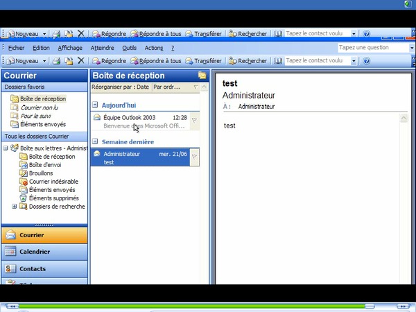
Task: Open Nouveau dropdown arrow above the menu bar
Action: [x=44, y=34]
